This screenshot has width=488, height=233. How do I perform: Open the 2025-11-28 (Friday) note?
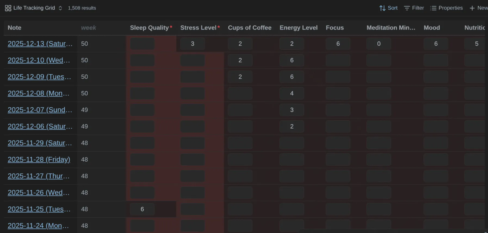39,159
